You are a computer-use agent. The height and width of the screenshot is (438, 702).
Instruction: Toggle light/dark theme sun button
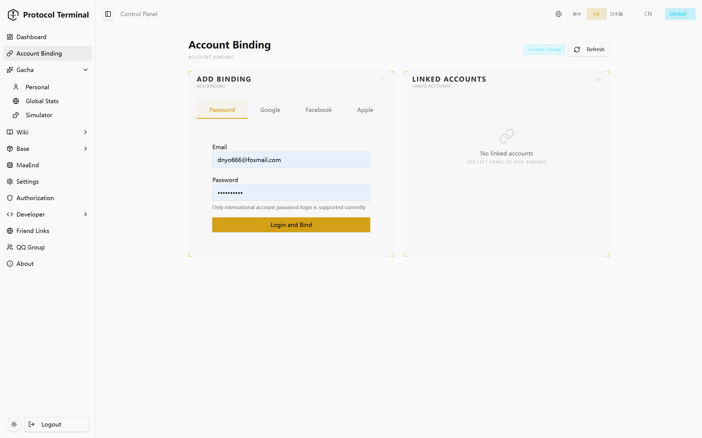[x=14, y=424]
